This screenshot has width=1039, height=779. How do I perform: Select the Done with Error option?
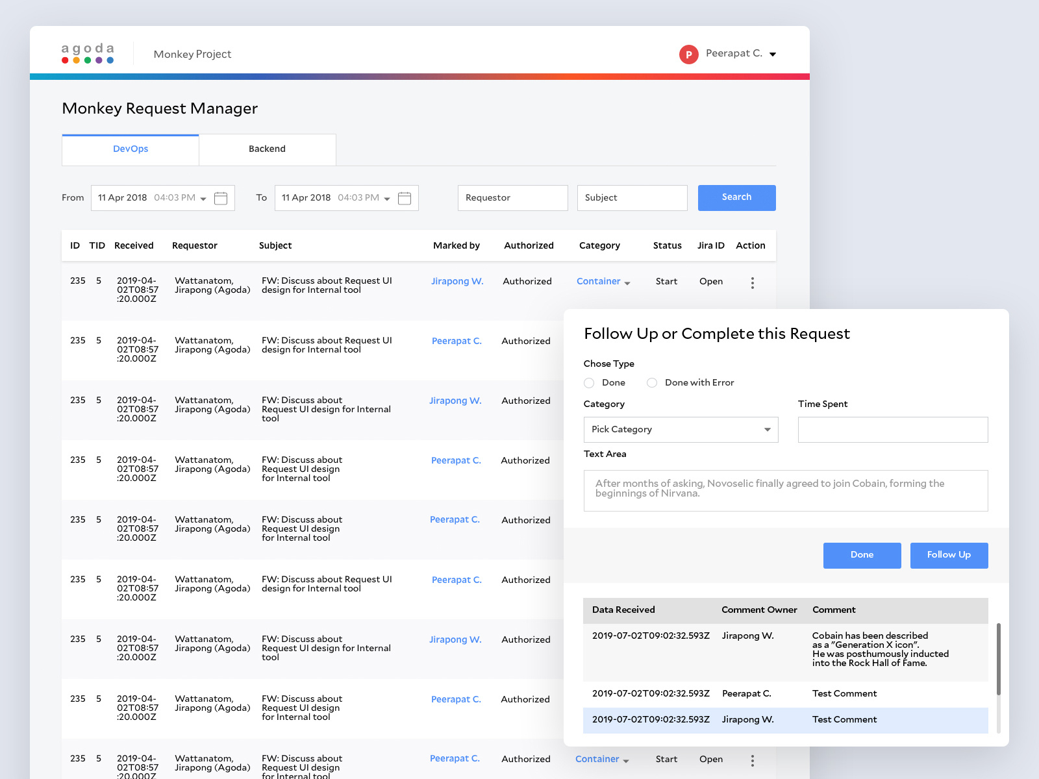(652, 383)
